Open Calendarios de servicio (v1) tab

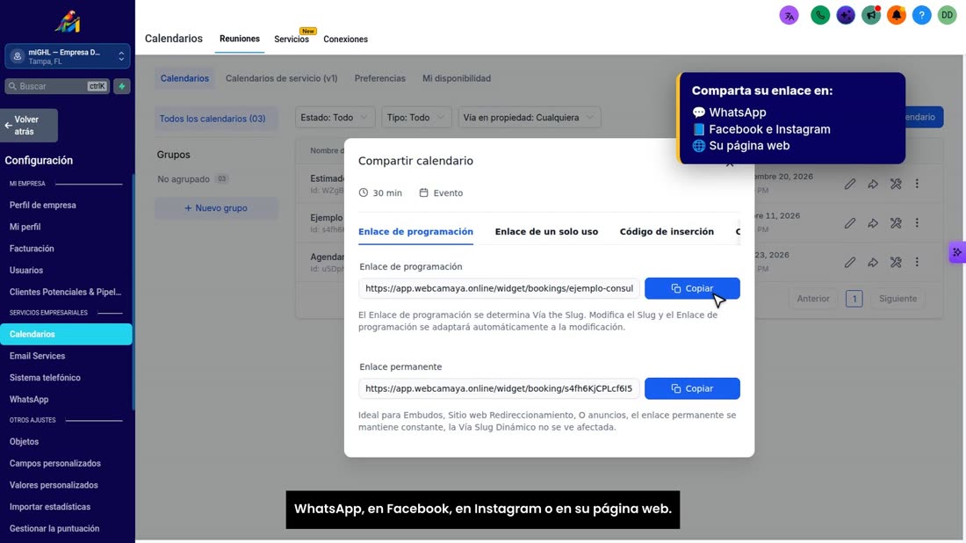coord(282,78)
